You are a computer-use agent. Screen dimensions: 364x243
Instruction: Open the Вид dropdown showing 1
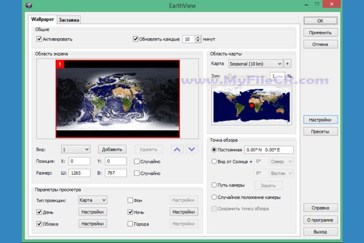[x=76, y=149]
